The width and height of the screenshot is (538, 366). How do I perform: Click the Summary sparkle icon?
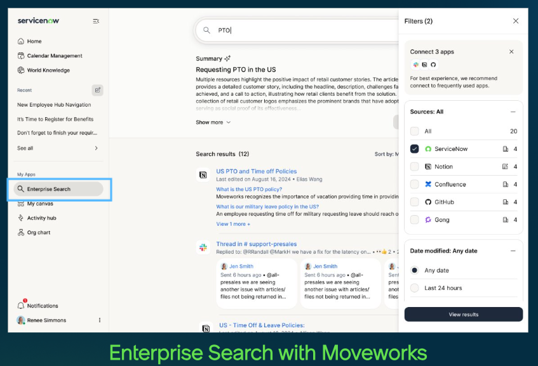pyautogui.click(x=227, y=58)
